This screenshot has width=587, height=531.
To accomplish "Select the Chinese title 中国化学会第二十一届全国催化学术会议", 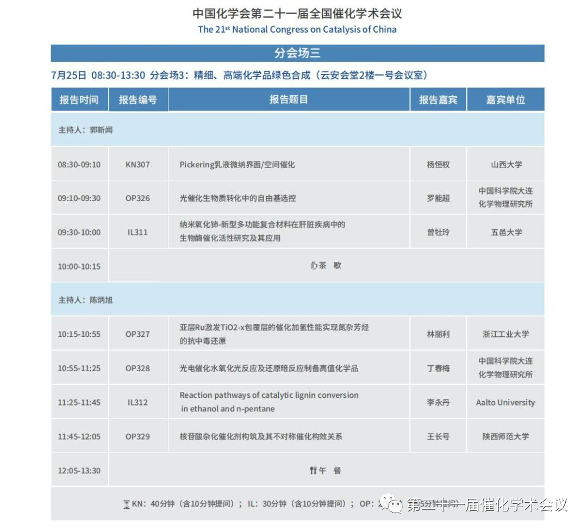I will (x=297, y=14).
